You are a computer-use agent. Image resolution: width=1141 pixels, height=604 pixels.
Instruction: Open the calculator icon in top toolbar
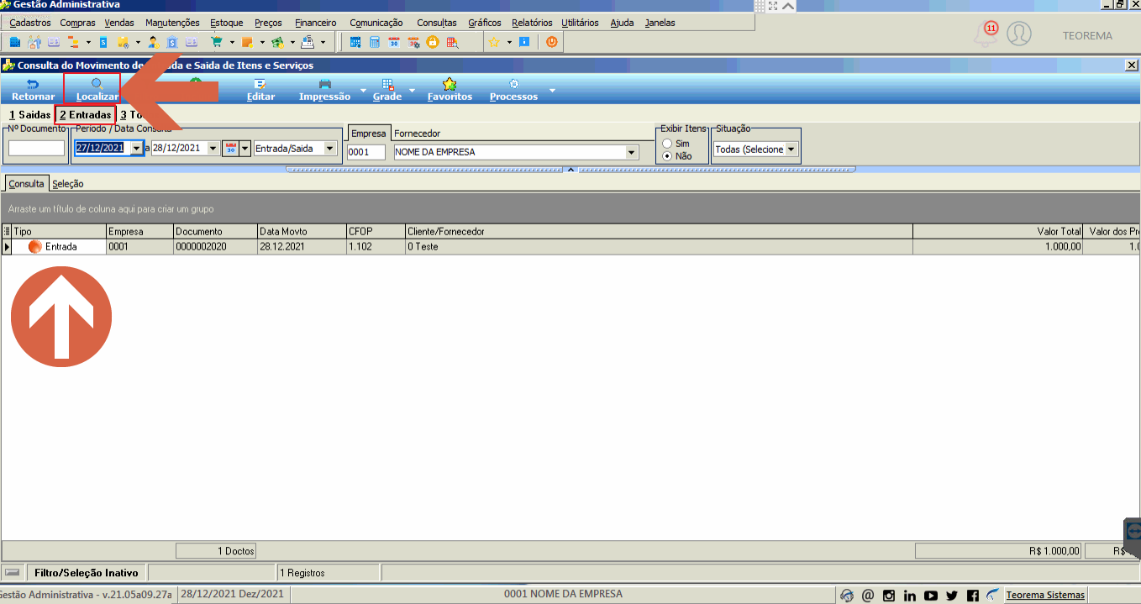tap(375, 41)
